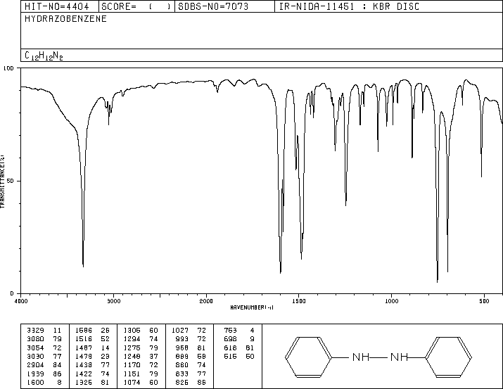Click peak value 1939 in the table
Viewport: 503px width, 389px height.
click(35, 374)
